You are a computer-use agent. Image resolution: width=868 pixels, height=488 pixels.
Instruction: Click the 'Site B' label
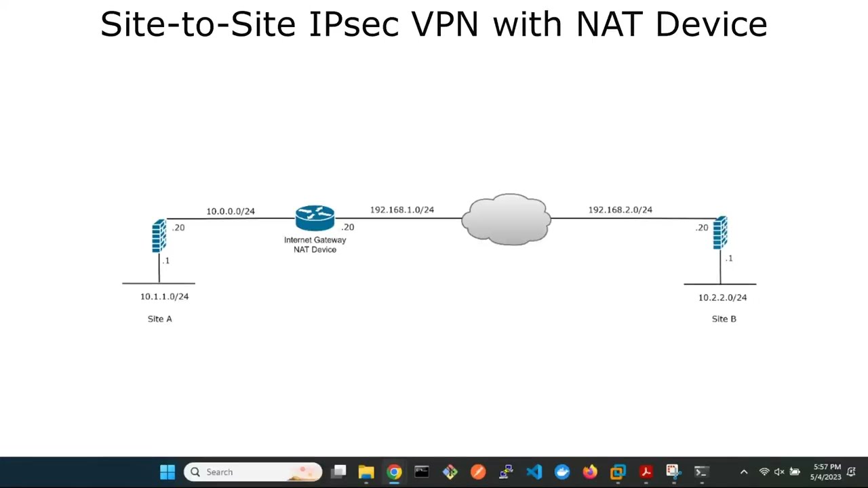point(724,319)
